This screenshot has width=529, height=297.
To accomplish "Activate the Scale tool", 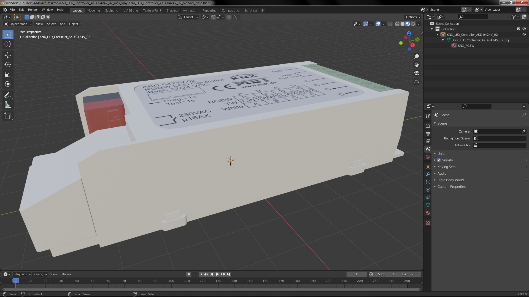I will [x=8, y=74].
